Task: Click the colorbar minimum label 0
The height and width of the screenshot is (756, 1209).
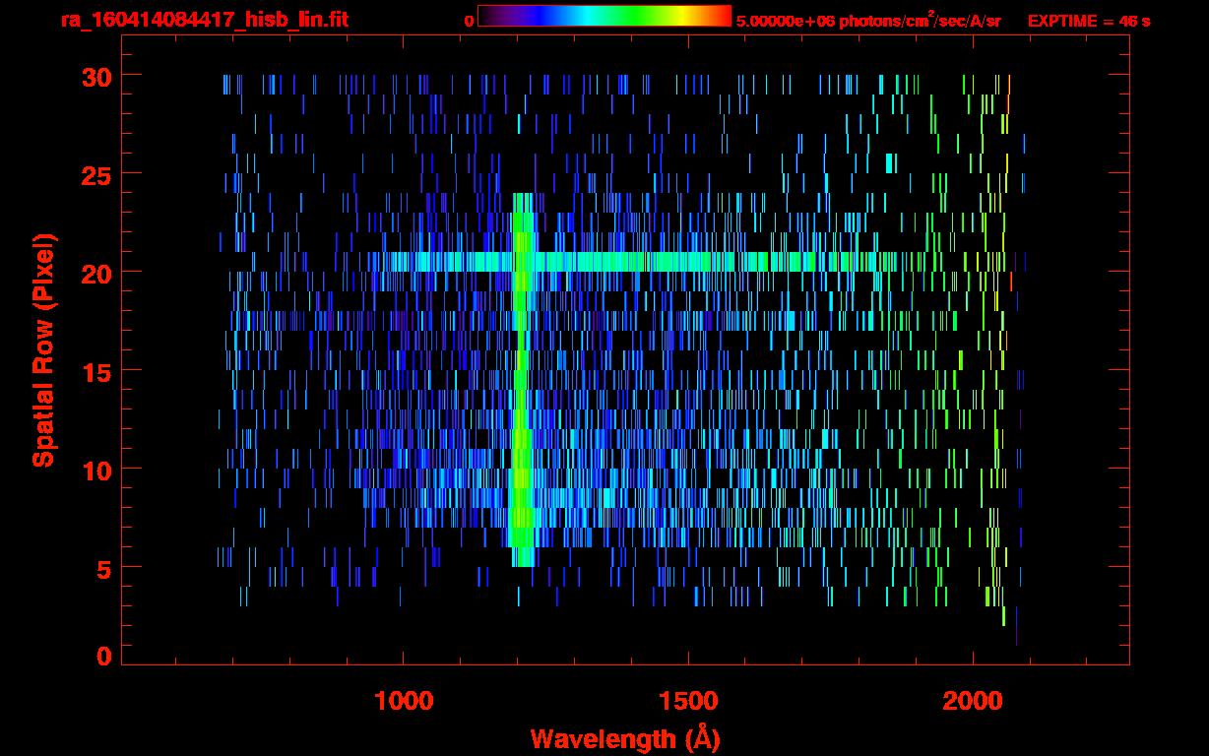Action: 469,21
